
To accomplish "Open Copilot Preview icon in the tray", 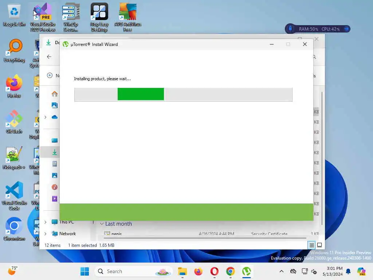I will pyautogui.click(x=361, y=271).
